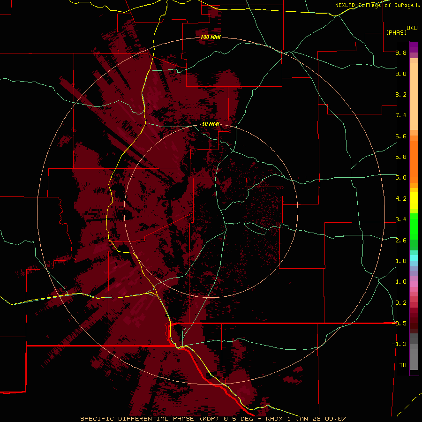Click the 09:07 timestamp in the caption
Viewport: 422px width, 422px height.
(x=335, y=419)
